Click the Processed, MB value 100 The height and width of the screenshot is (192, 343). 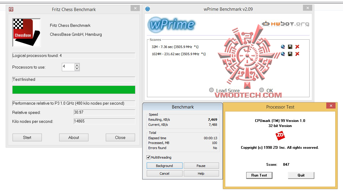click(215, 143)
